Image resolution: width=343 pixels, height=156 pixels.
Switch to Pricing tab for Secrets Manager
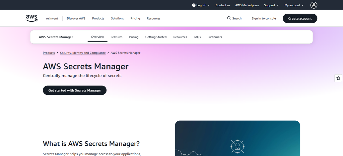coord(134,37)
